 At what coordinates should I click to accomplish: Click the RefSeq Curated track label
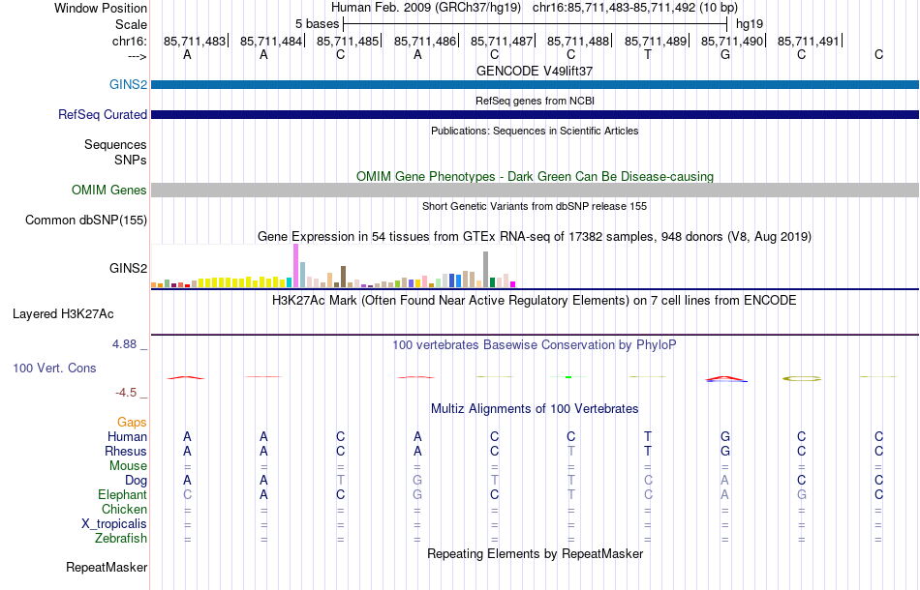coord(103,114)
